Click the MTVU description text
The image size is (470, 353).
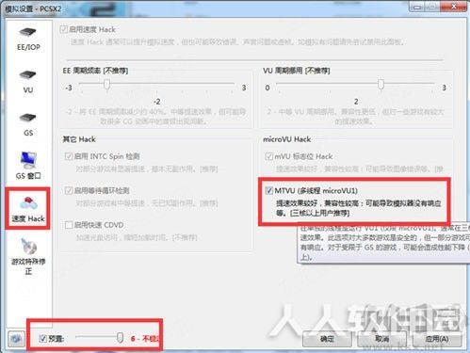click(x=359, y=208)
